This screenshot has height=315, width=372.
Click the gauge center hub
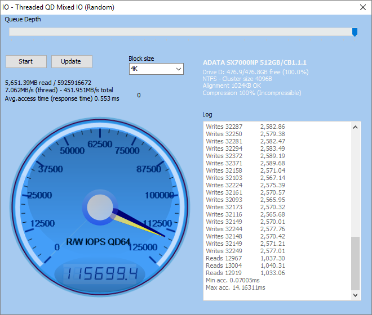pyautogui.click(x=100, y=207)
